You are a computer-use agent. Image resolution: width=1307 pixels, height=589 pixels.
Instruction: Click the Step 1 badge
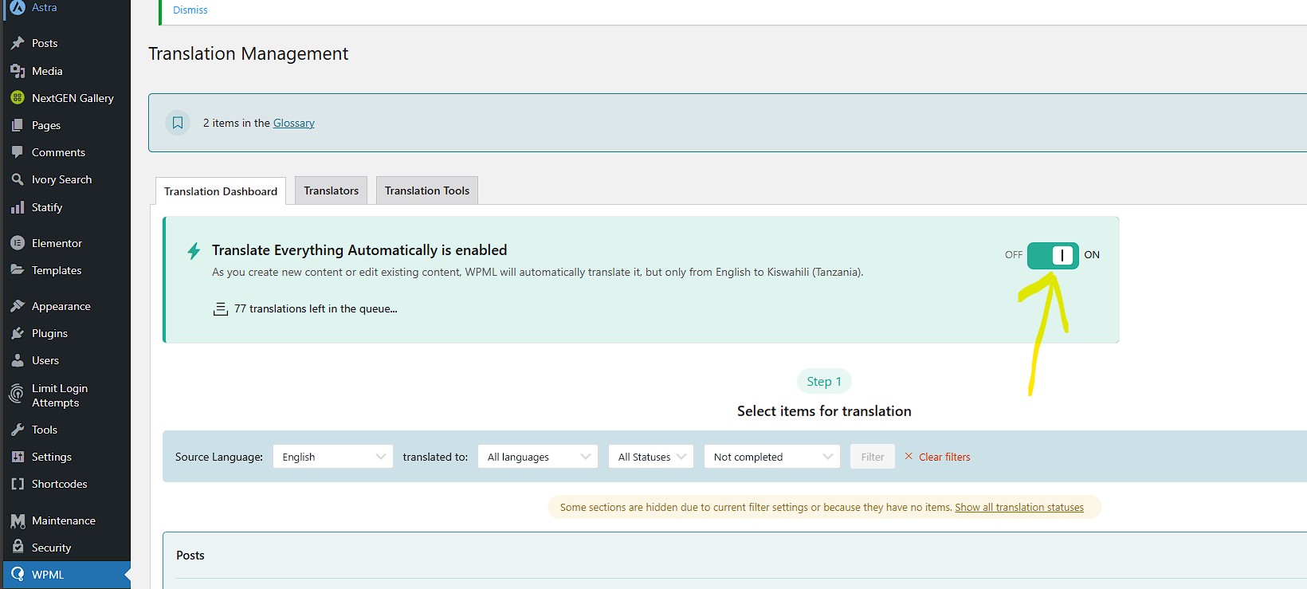coord(824,381)
